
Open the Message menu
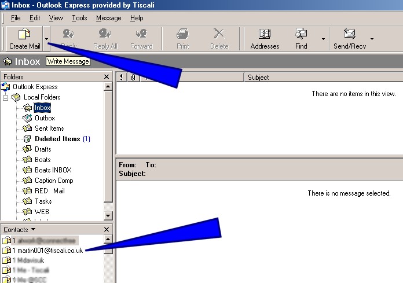point(108,18)
